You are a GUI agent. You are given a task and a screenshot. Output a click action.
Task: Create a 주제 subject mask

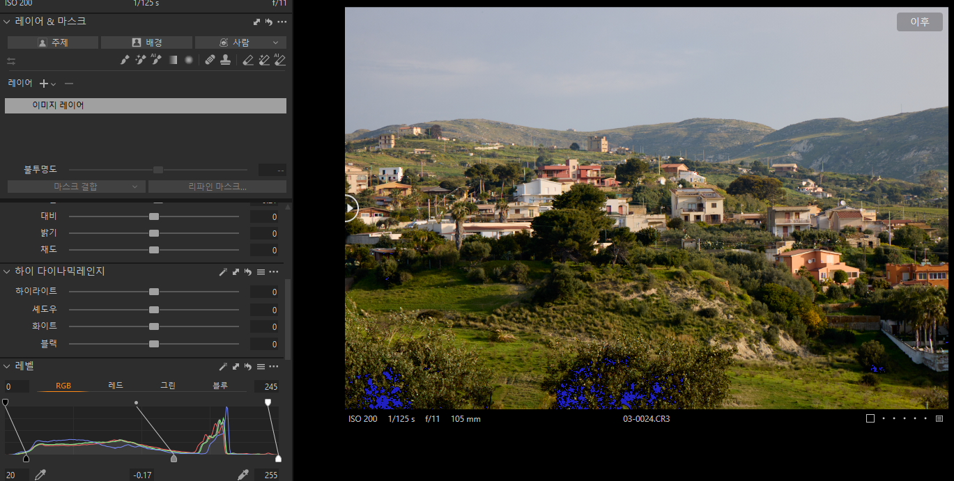[53, 42]
